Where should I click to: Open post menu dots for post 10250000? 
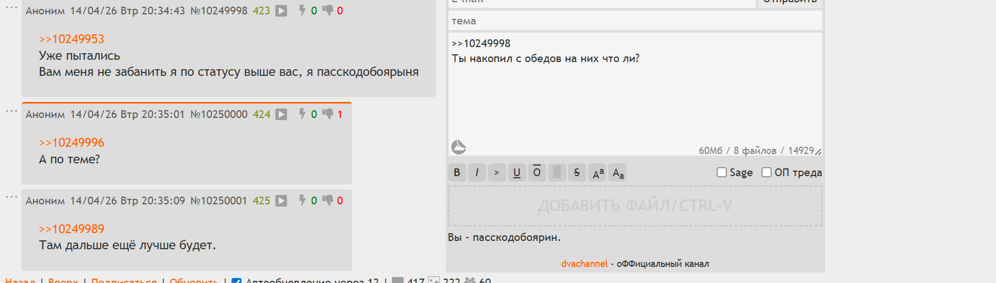tap(11, 111)
